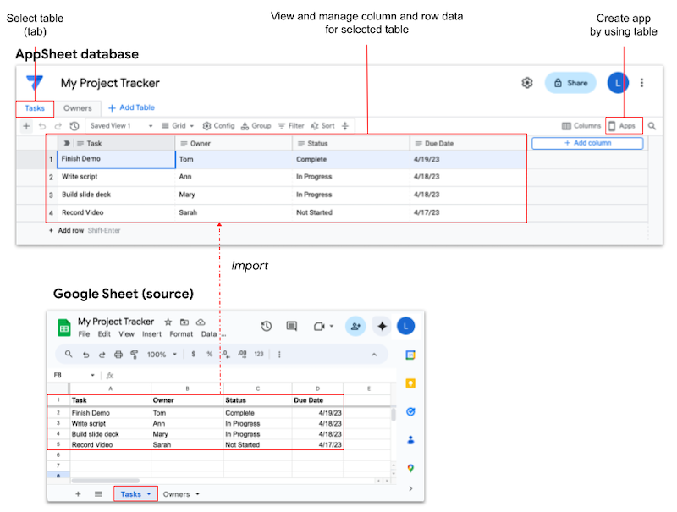This screenshot has height=512, width=677.
Task: Click the Share button in AppSheet
Action: (570, 83)
